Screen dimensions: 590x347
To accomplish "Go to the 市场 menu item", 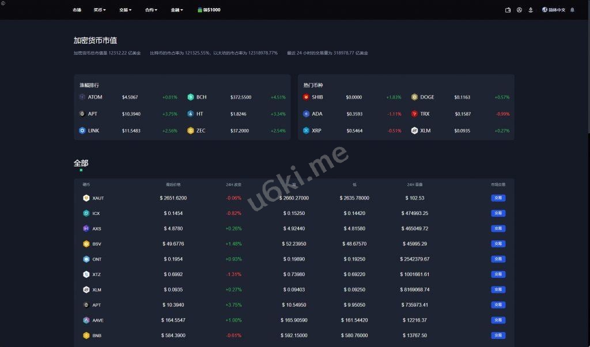I will tap(77, 10).
